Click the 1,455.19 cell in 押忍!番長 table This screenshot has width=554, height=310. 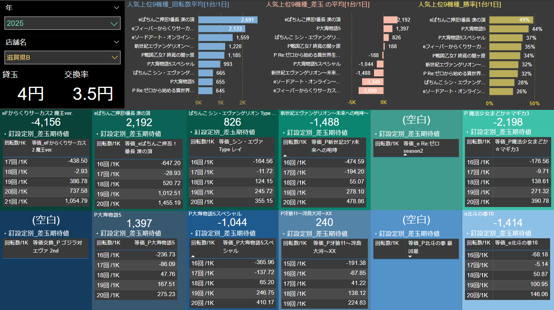(x=169, y=203)
